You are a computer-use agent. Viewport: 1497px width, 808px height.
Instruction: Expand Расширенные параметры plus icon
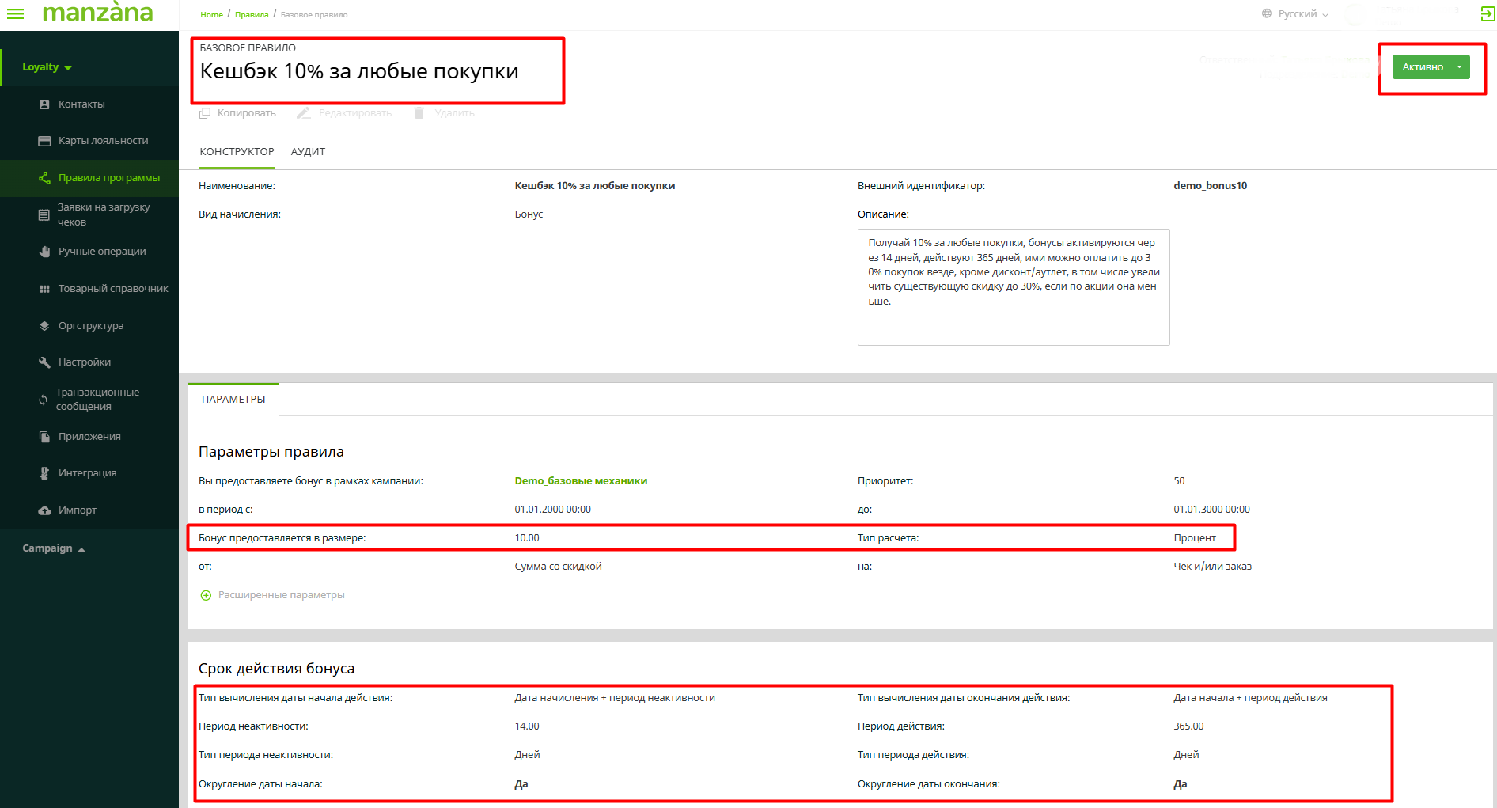pyautogui.click(x=206, y=595)
